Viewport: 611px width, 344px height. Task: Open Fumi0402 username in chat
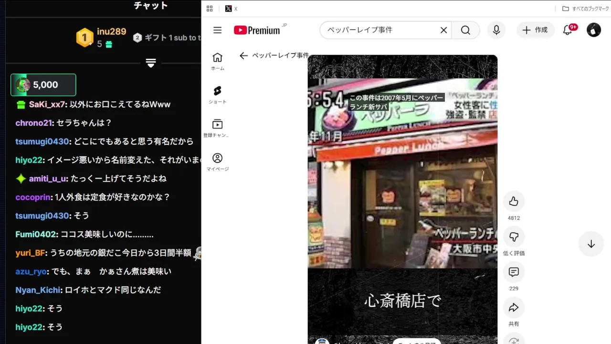coord(36,235)
